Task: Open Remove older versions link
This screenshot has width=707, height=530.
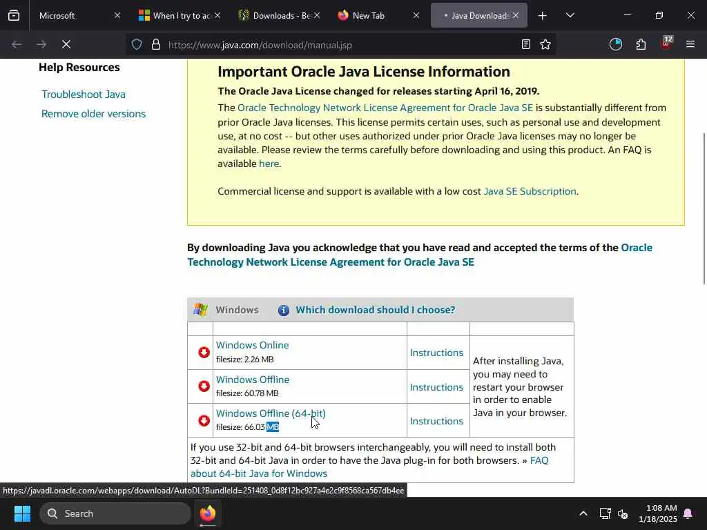Action: tap(93, 114)
